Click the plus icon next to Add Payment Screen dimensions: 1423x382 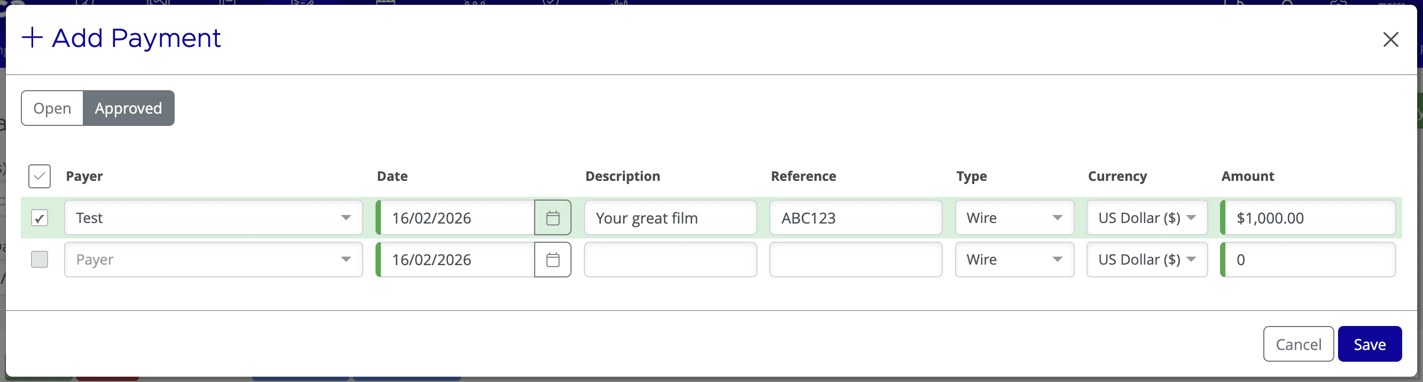[33, 37]
